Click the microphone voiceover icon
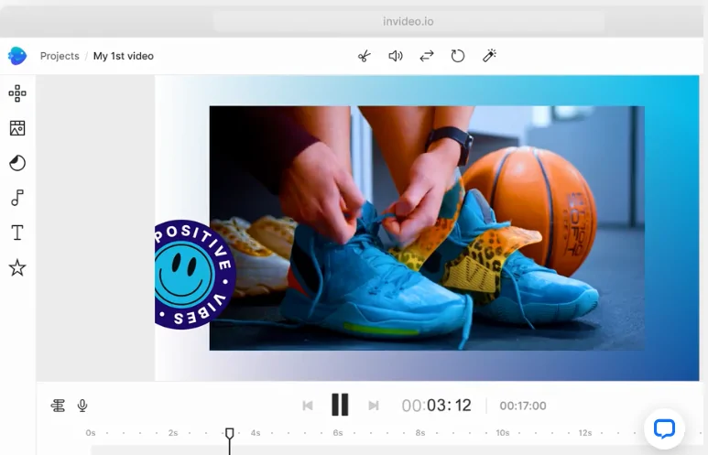Viewport: 708px width, 455px height. (x=82, y=406)
